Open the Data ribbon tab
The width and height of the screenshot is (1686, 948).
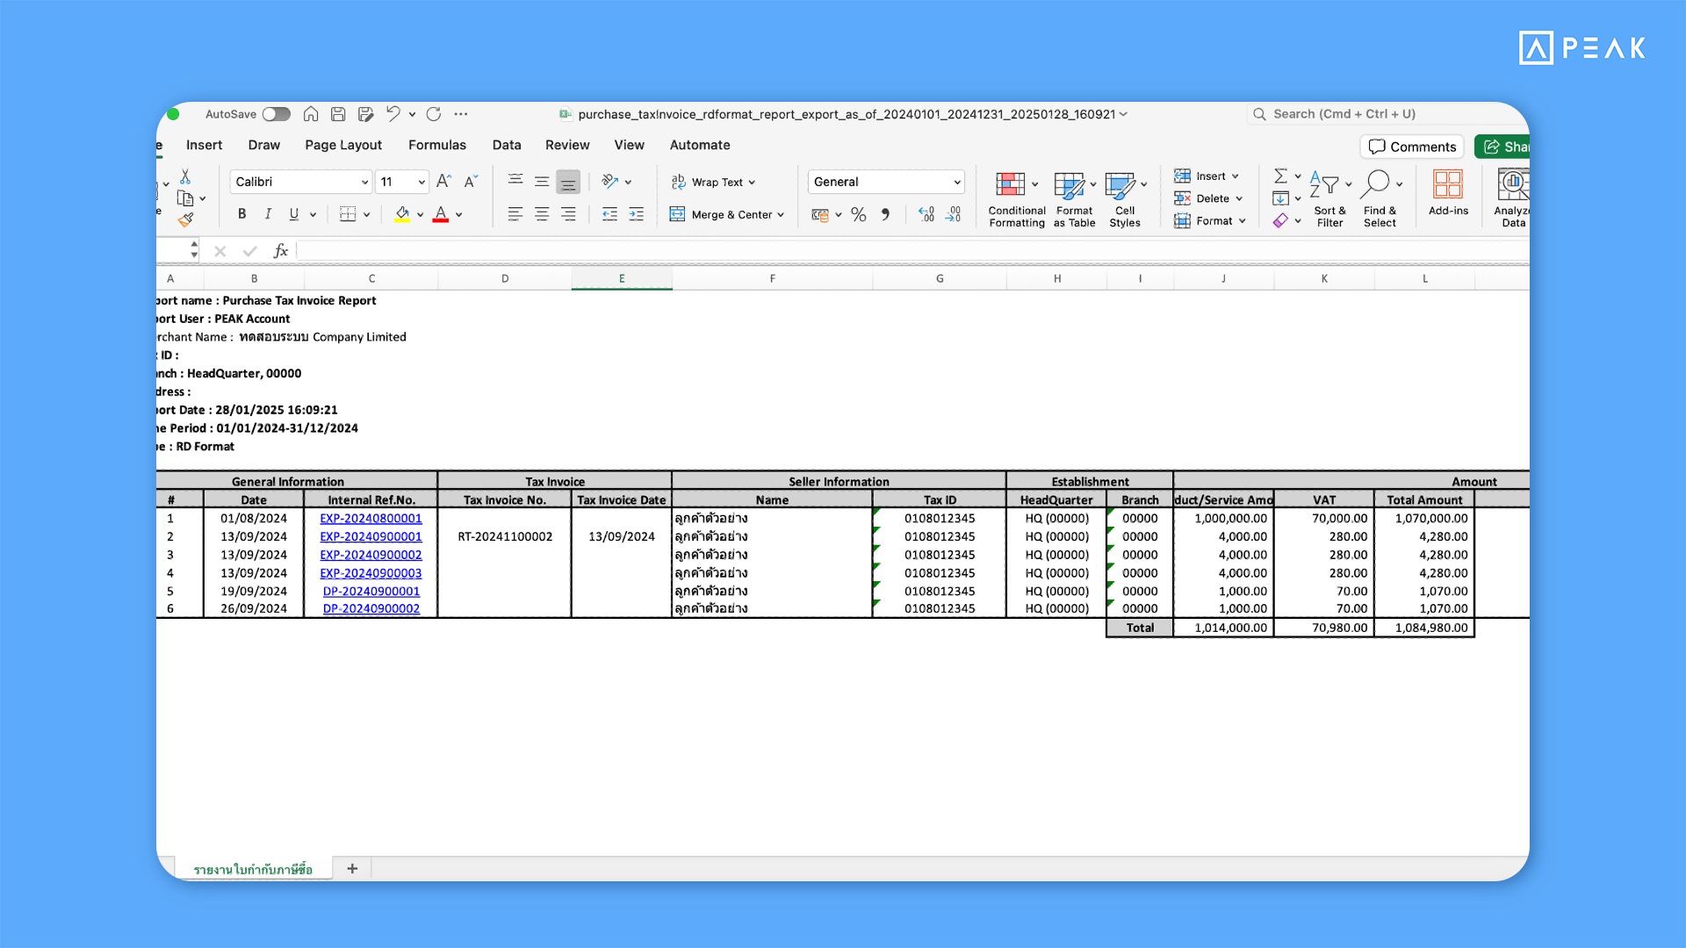click(507, 145)
